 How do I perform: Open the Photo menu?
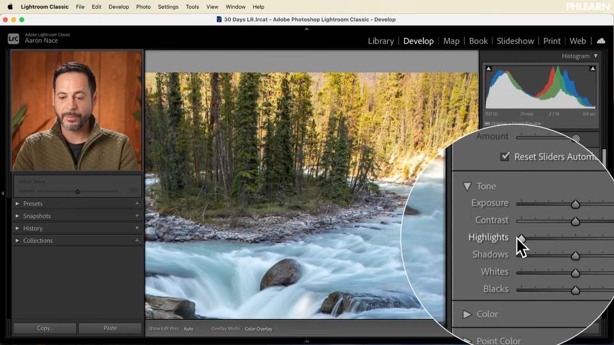143,6
